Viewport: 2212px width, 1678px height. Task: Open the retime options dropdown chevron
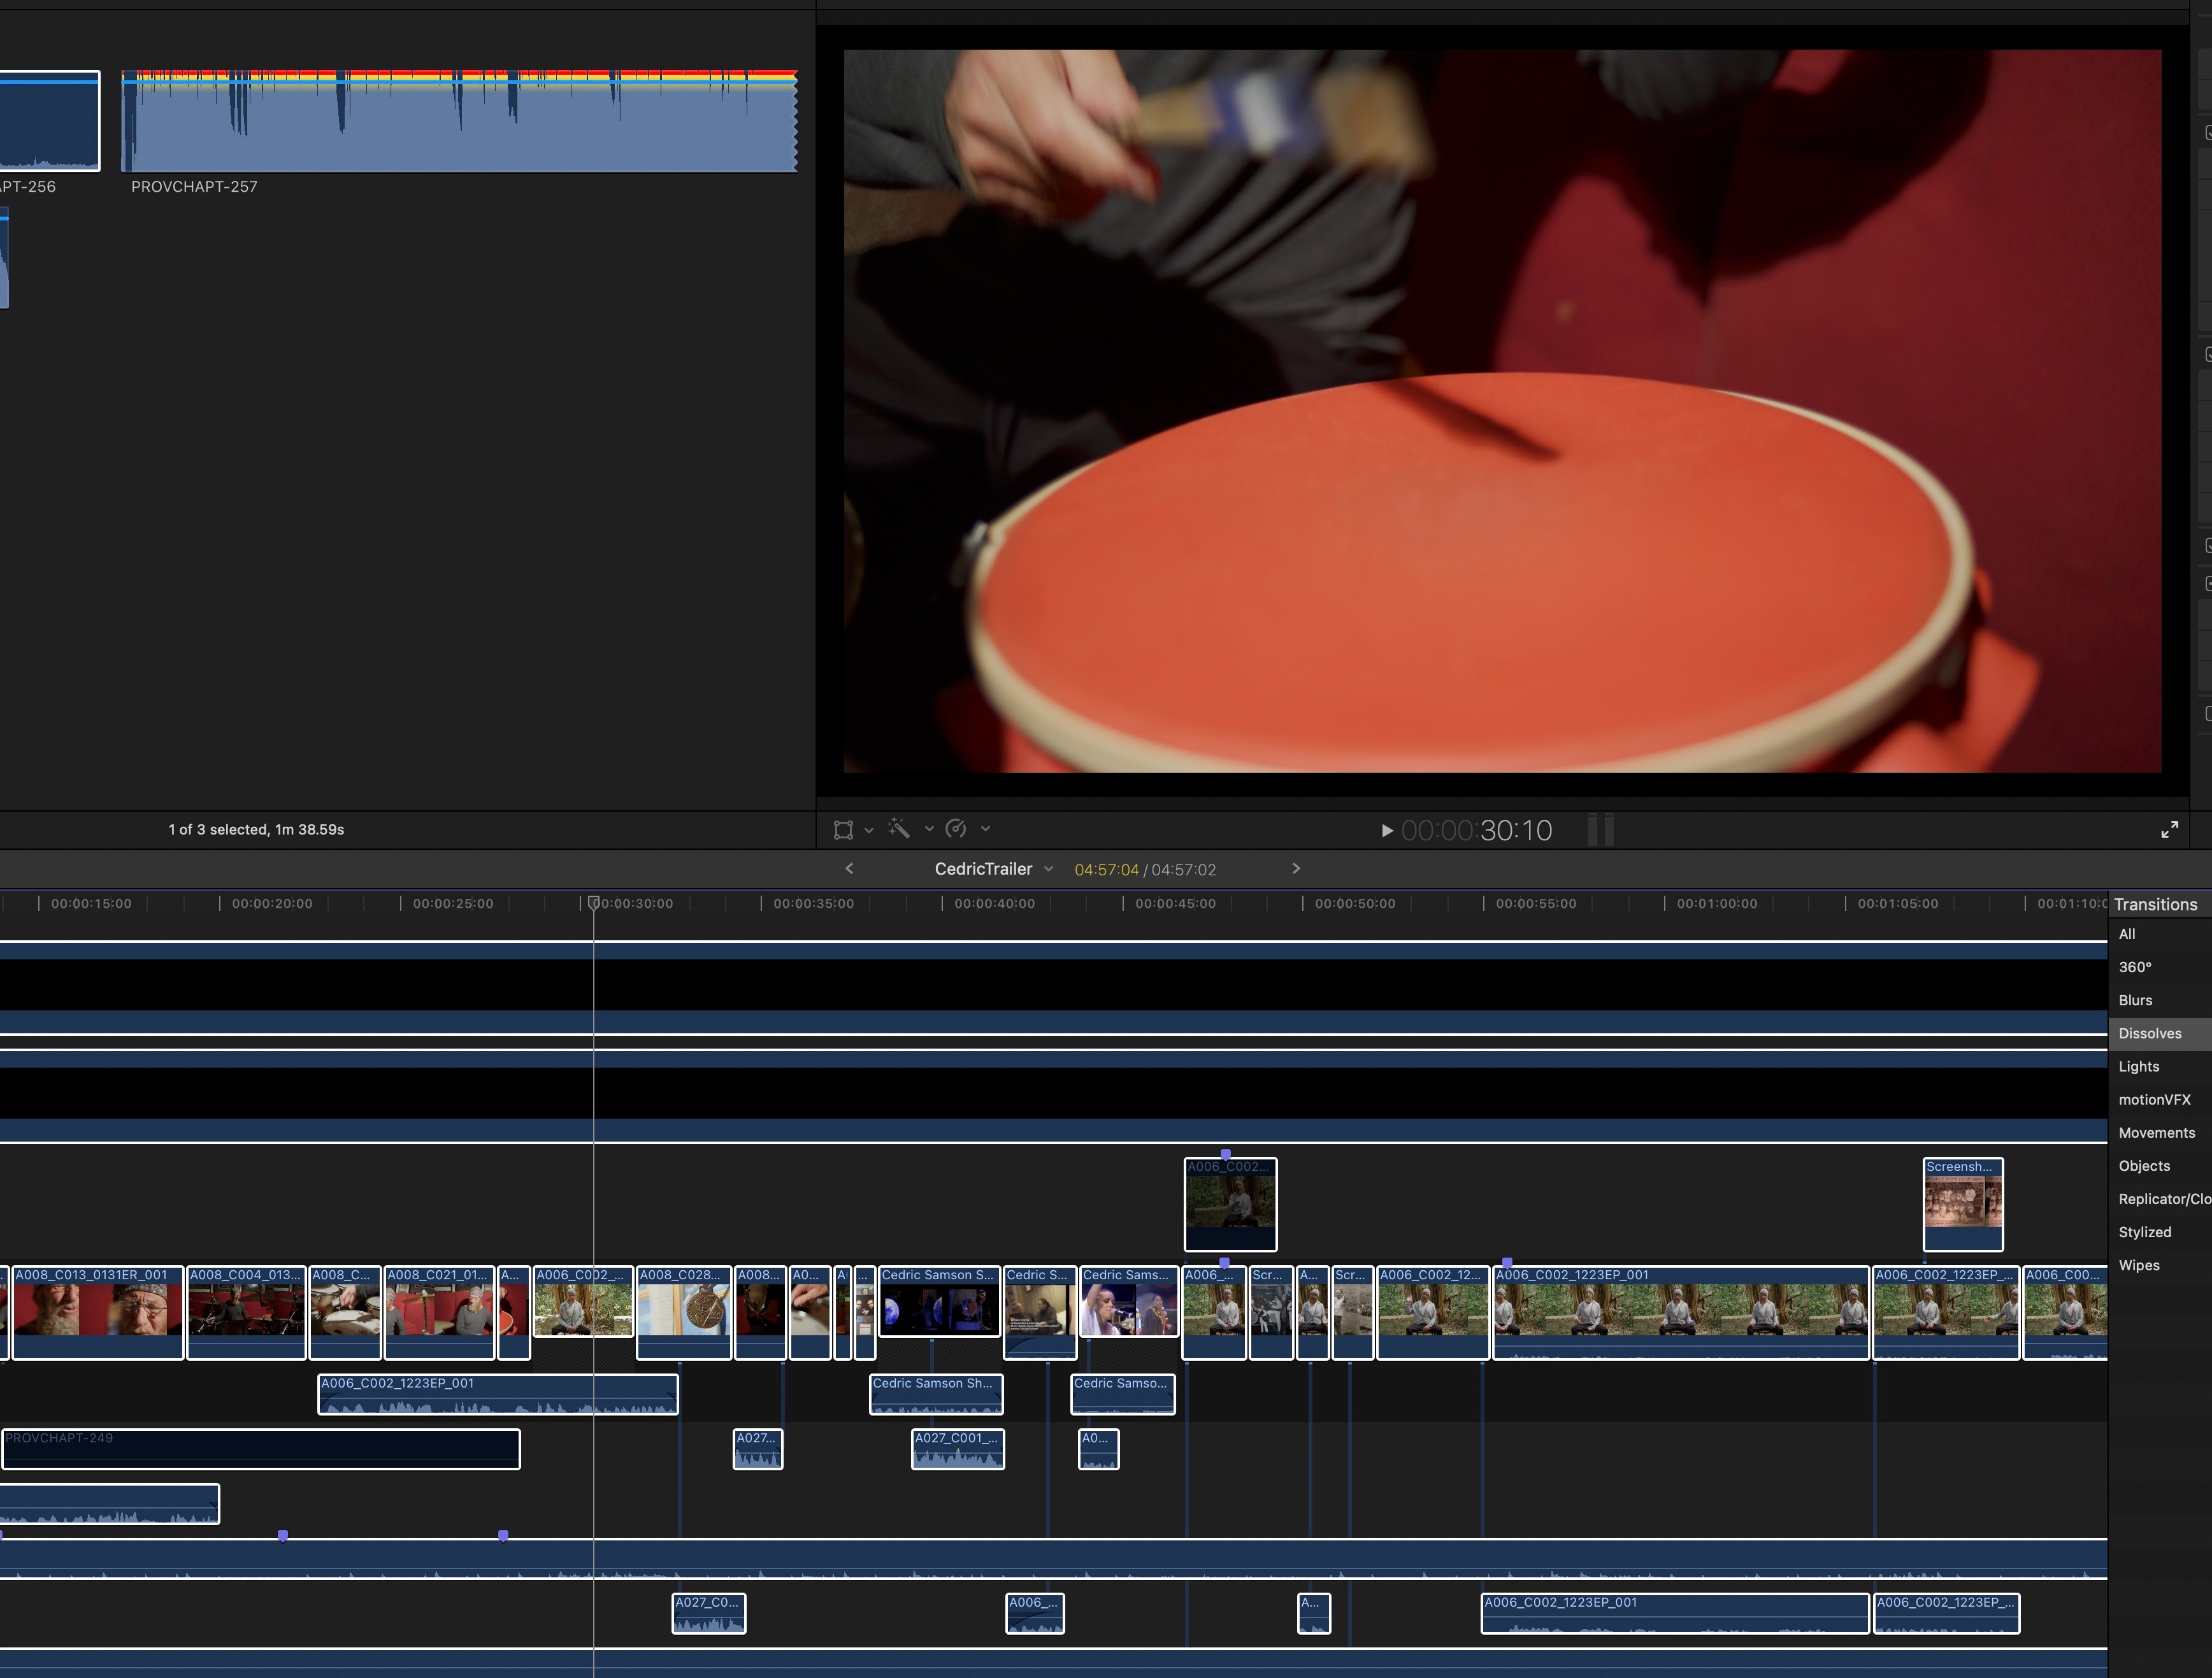[x=985, y=829]
